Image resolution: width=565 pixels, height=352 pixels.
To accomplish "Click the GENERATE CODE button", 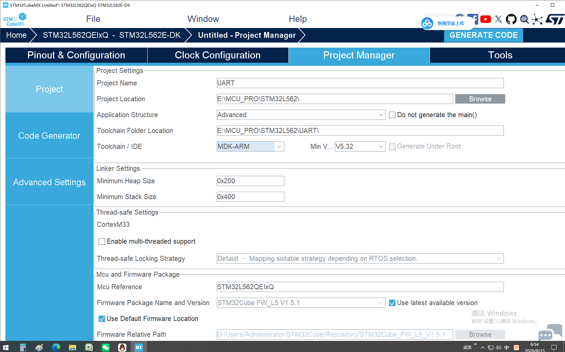I will click(x=483, y=35).
